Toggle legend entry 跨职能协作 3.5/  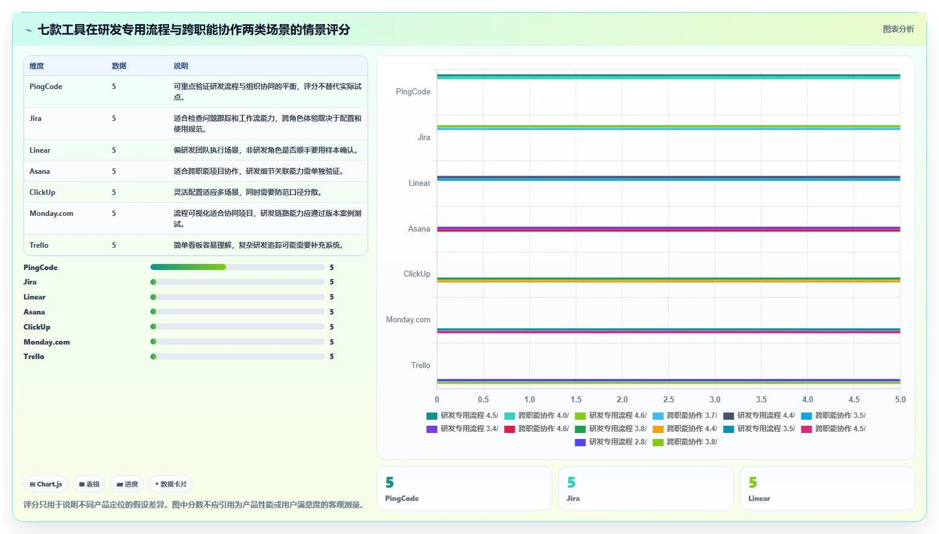(x=834, y=416)
